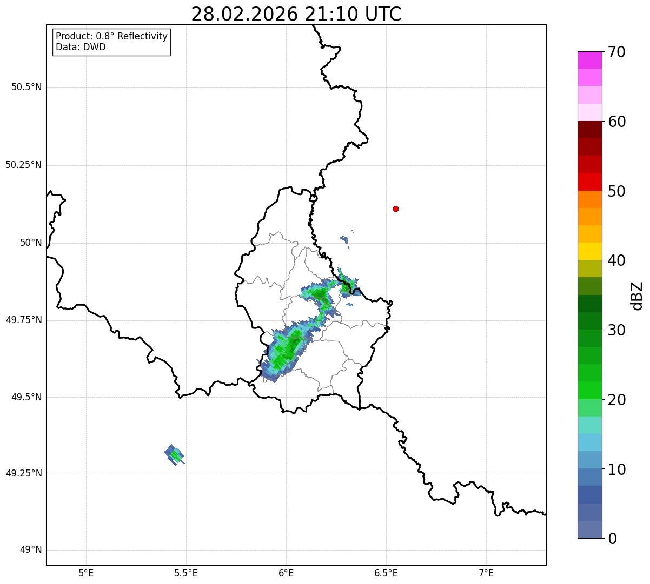Image resolution: width=650 pixels, height=584 pixels.
Task: Pick the bright green swatch just above 20 dBZ
Action: 589,390
